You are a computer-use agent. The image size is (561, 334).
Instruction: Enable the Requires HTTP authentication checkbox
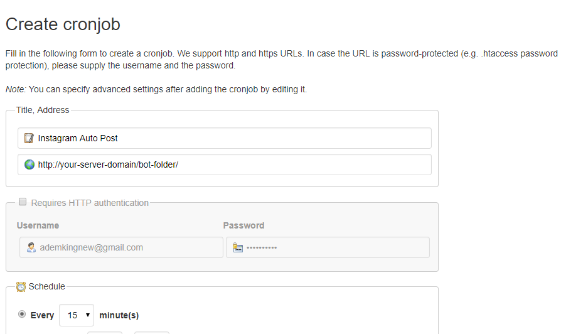coord(23,202)
